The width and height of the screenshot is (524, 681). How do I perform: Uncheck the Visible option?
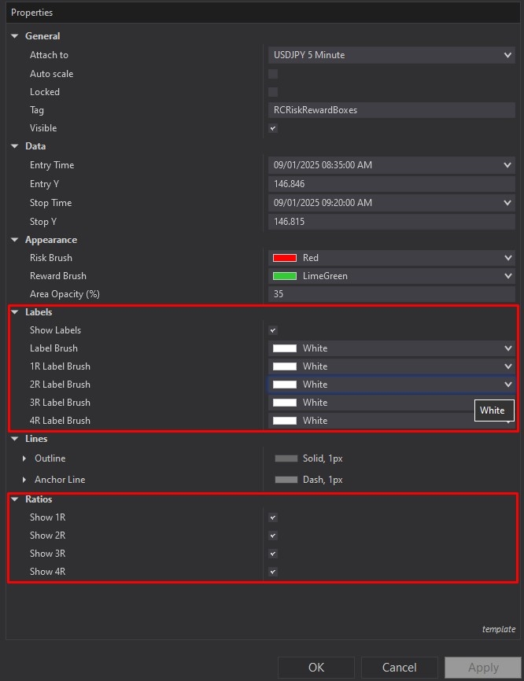pyautogui.click(x=272, y=128)
